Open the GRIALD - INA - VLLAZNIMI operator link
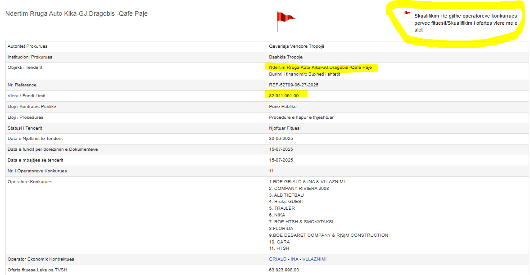Screen dimensions: 530x275 tap(297, 259)
